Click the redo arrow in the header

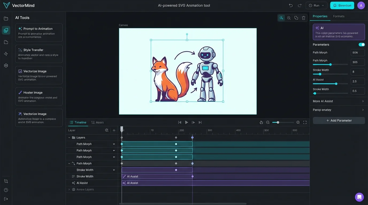point(300,5)
